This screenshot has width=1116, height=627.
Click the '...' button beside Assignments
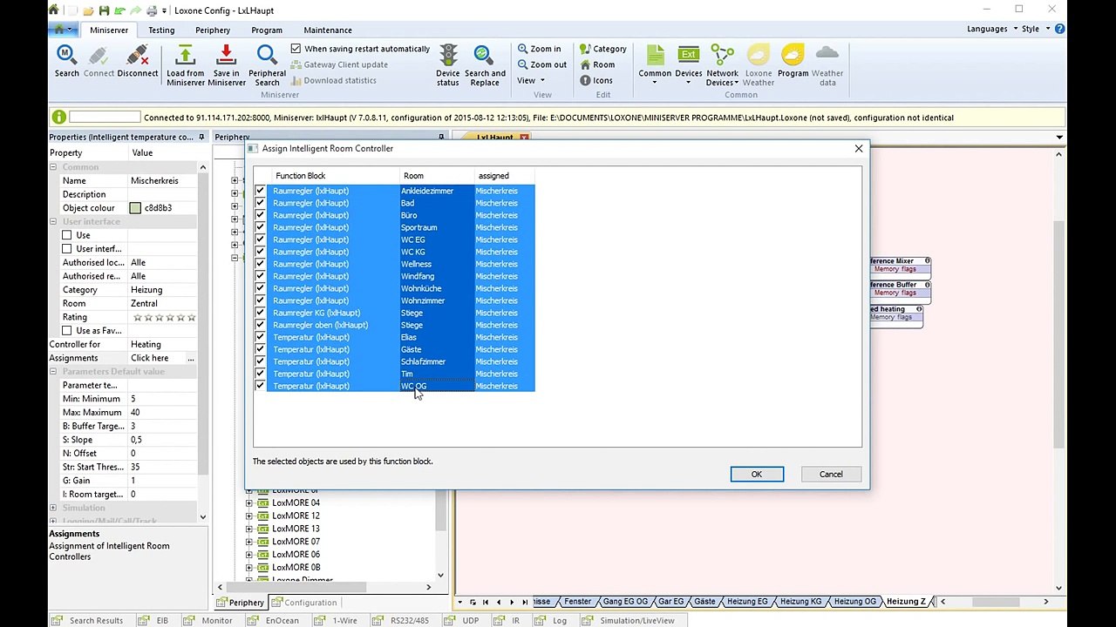coord(191,358)
